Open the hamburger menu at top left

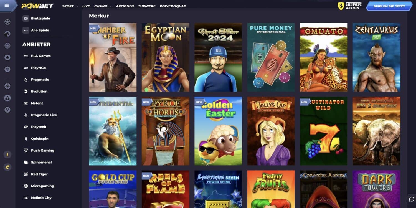tap(7, 6)
